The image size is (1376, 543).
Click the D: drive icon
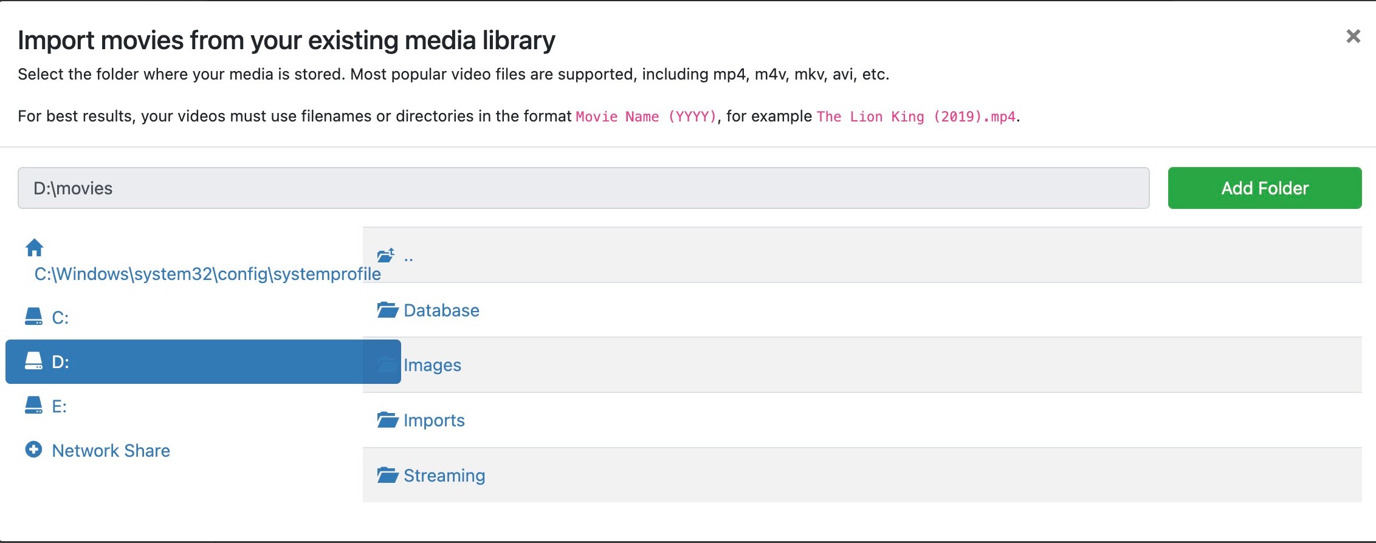click(x=33, y=361)
